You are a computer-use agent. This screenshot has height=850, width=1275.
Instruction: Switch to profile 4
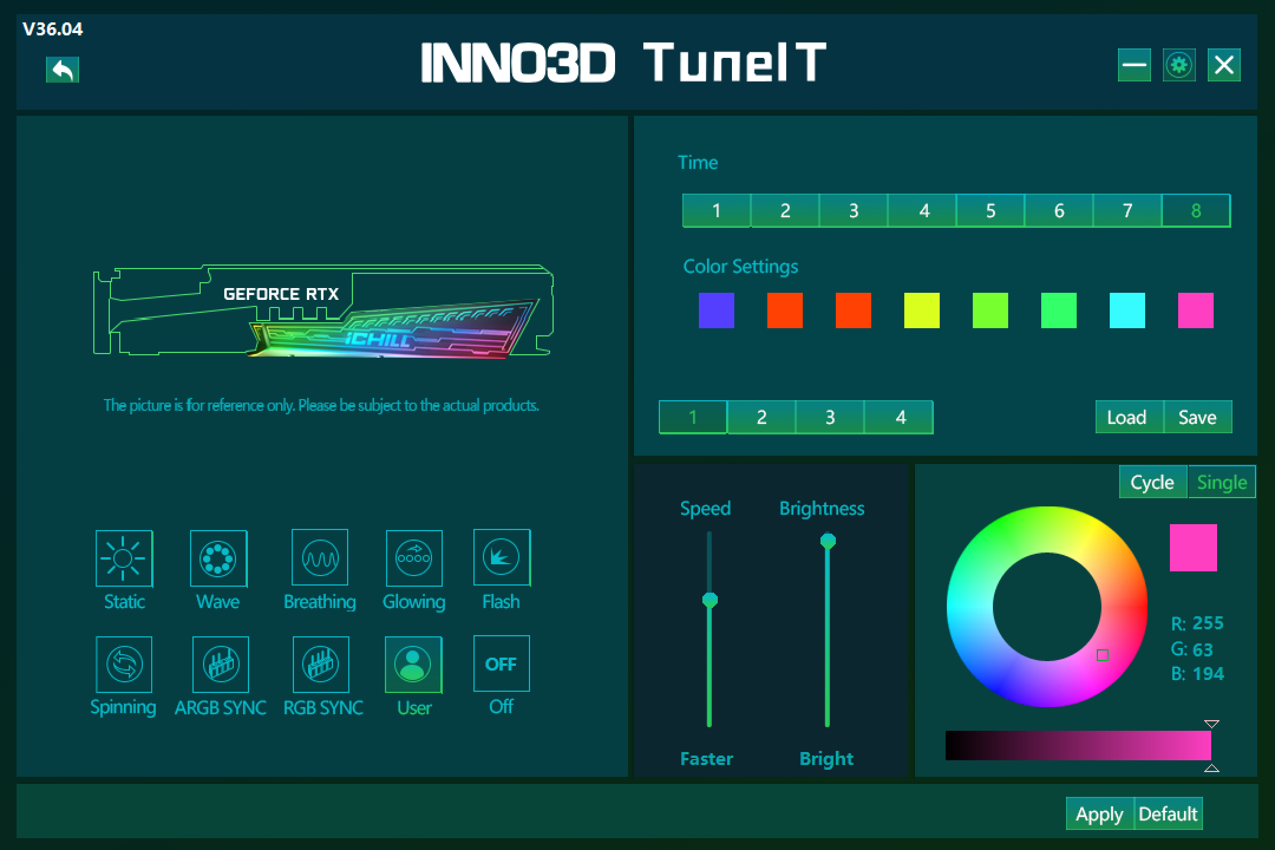click(x=899, y=417)
